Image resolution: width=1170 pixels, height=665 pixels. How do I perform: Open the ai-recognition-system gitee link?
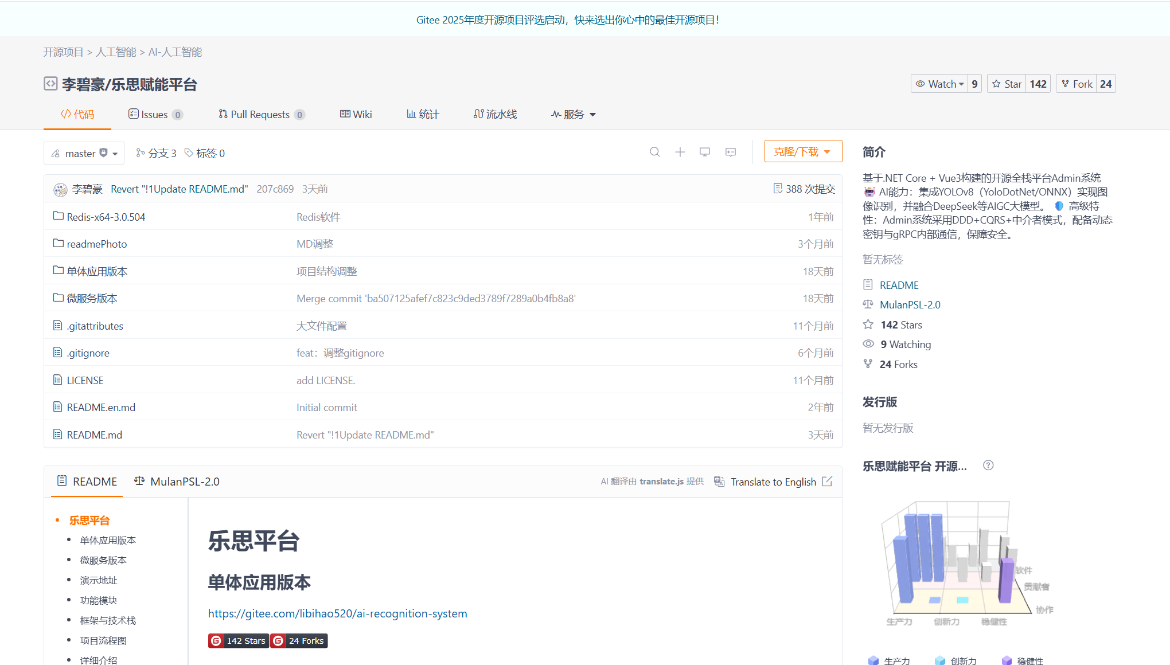[337, 613]
